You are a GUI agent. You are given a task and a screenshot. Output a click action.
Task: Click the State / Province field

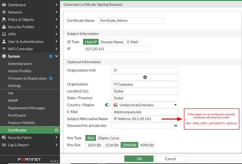point(145,98)
